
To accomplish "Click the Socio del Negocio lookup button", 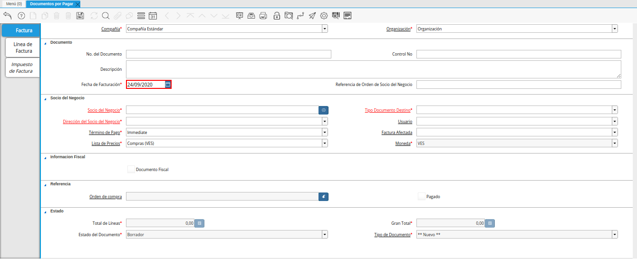I will pyautogui.click(x=323, y=110).
